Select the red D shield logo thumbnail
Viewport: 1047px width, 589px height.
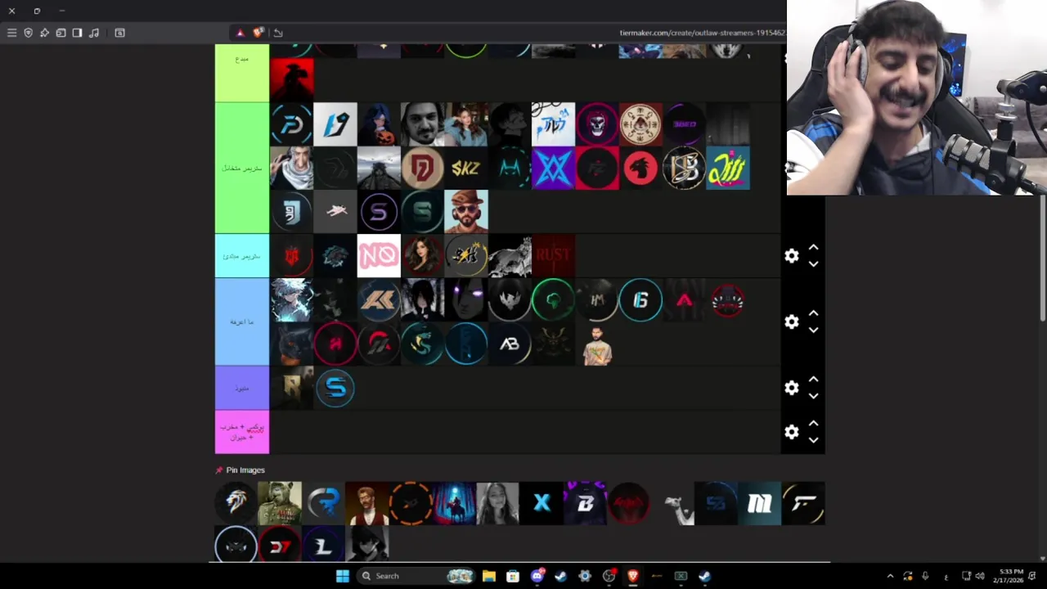(x=422, y=169)
